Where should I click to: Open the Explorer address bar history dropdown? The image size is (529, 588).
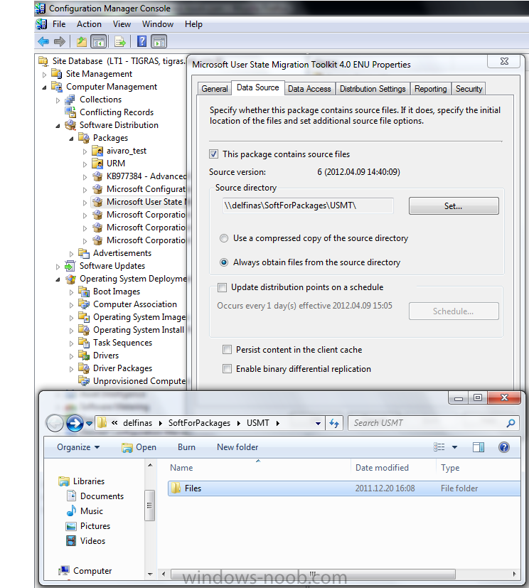[x=318, y=423]
